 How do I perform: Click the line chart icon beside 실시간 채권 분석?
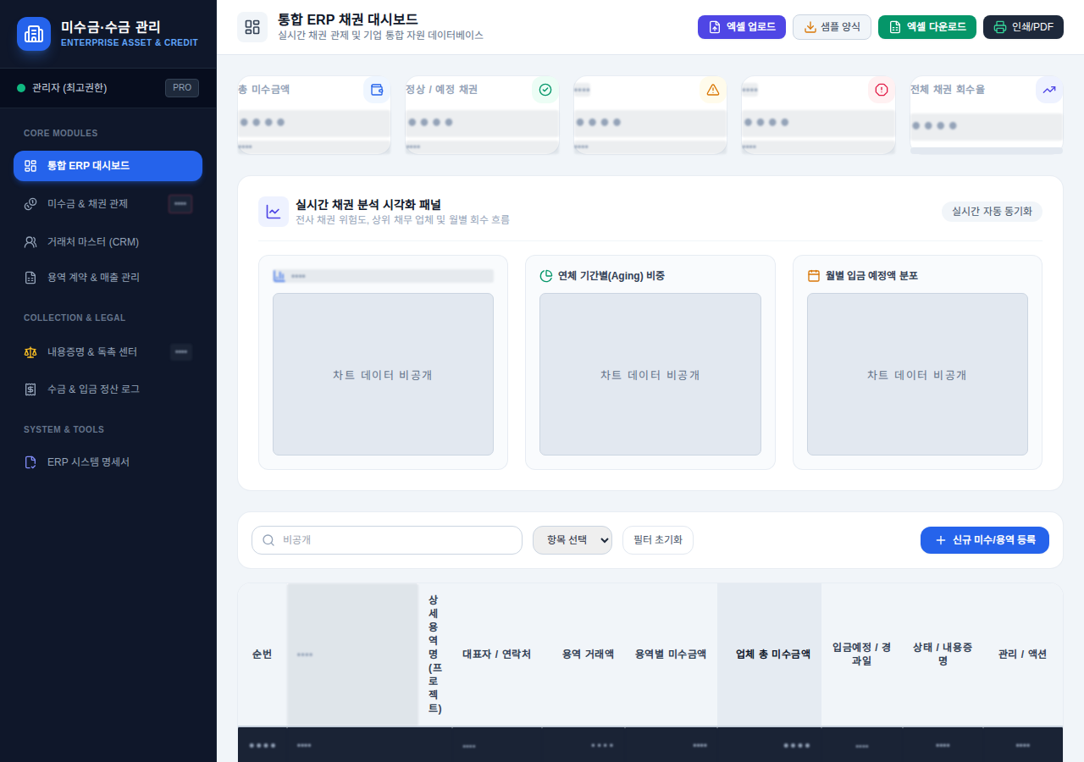click(x=274, y=212)
